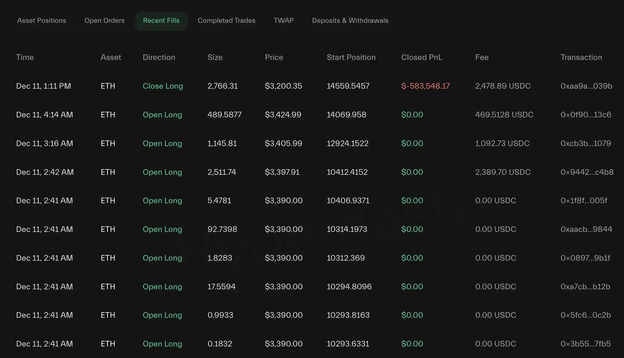Click the Fee value 2,478.89 USDC
The image size is (624, 358).
[x=502, y=86]
